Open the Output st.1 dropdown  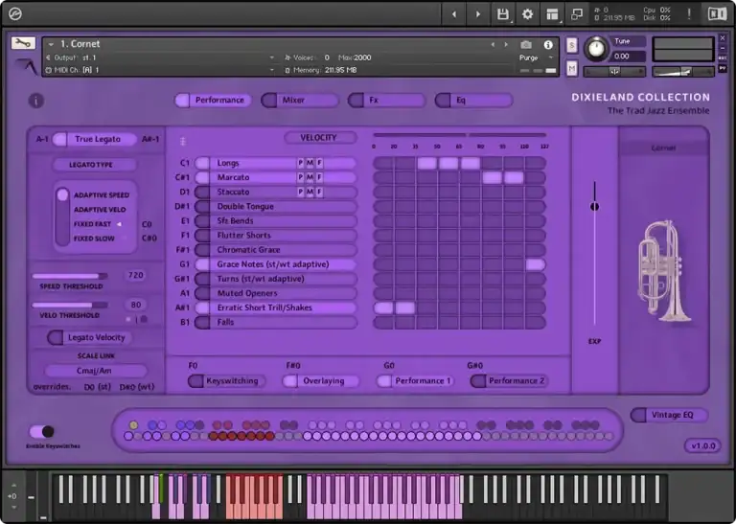pos(272,57)
